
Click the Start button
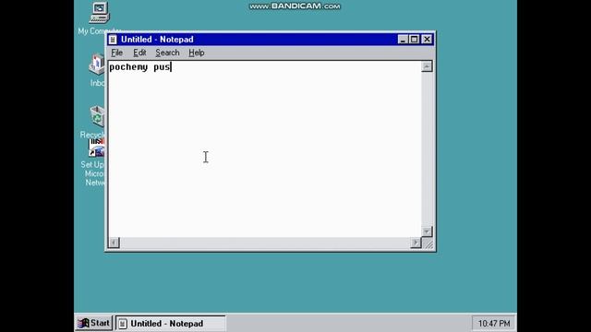point(93,323)
